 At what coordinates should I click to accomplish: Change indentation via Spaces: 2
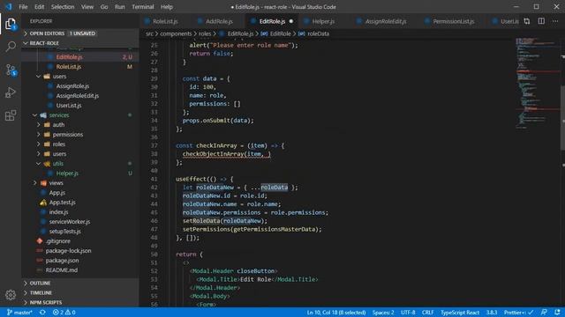point(383,313)
